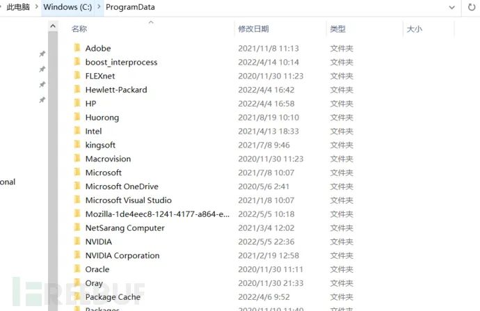Screen dimensions: 480x311
Task: Click the date 2022/4/4 16:58
Action: [x=266, y=104]
